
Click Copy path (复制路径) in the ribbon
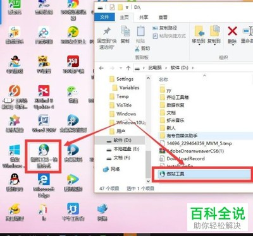point(165,28)
